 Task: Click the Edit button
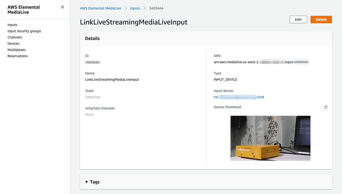point(298,19)
